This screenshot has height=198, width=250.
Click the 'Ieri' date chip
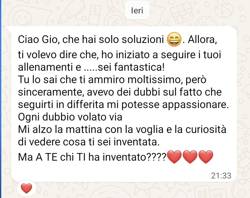pos(137,11)
